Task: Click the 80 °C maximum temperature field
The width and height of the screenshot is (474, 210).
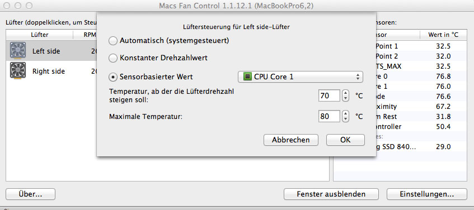Action: tap(329, 116)
